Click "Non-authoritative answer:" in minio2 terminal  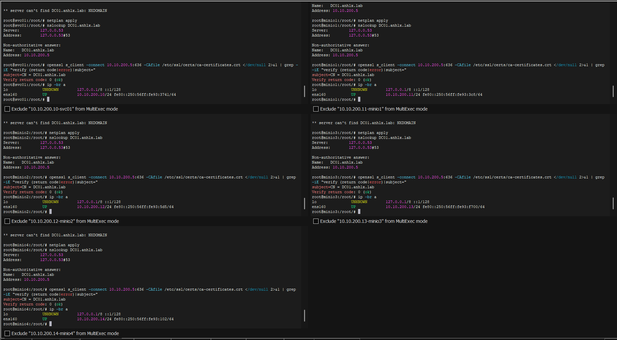coord(32,158)
